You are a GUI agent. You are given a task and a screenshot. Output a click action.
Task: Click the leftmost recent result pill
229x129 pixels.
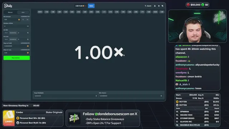[40, 12]
